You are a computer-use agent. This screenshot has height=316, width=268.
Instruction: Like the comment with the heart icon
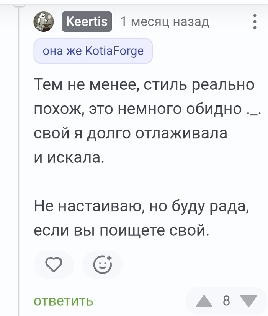54,264
